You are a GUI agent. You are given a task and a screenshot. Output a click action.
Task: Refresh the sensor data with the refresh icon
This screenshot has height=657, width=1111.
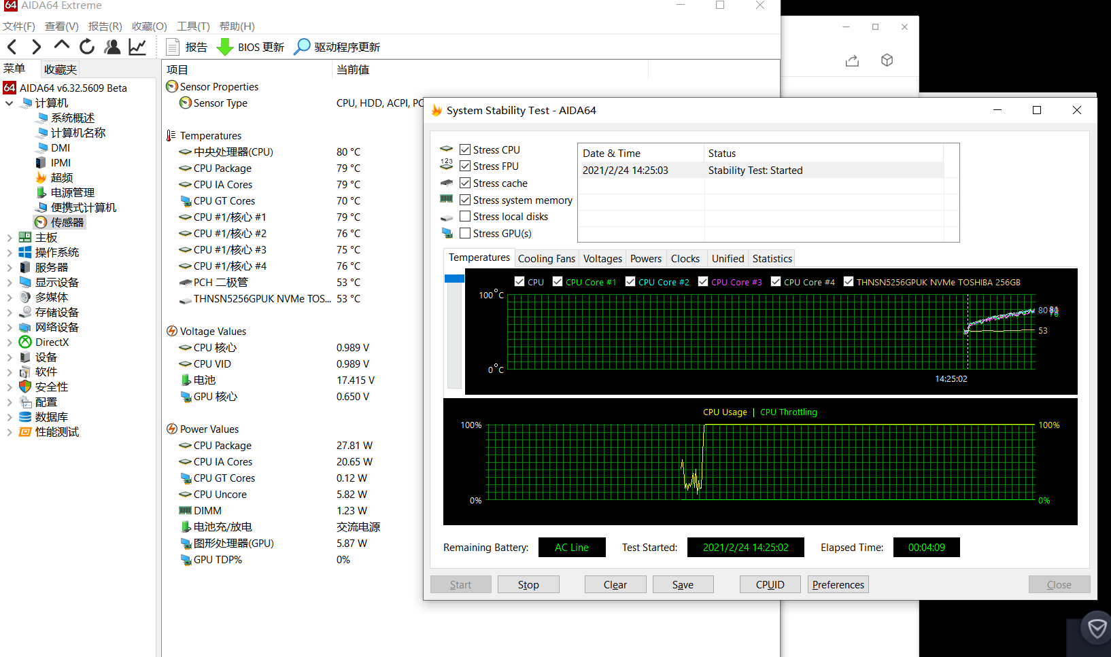87,47
